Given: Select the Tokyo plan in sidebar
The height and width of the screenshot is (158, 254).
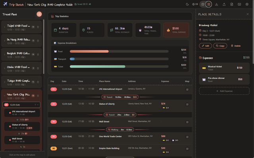Looking at the screenshot, I should pyautogui.click(x=19, y=81).
